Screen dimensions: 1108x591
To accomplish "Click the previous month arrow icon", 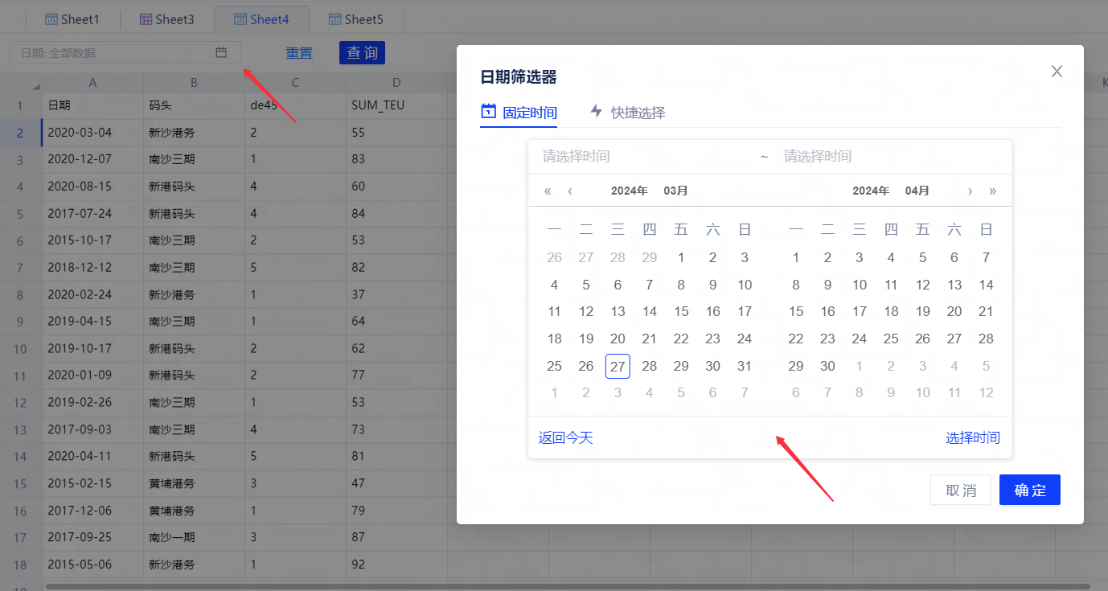I will tap(570, 191).
